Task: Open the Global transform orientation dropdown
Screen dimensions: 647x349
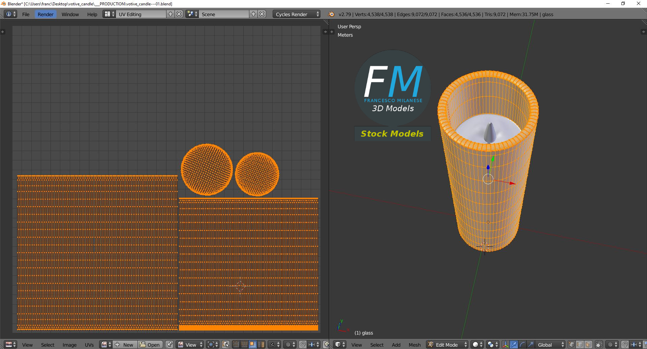Action: pyautogui.click(x=551, y=345)
